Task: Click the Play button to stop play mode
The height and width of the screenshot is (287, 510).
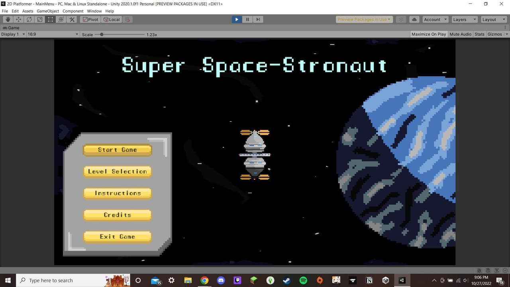Action: 237,19
